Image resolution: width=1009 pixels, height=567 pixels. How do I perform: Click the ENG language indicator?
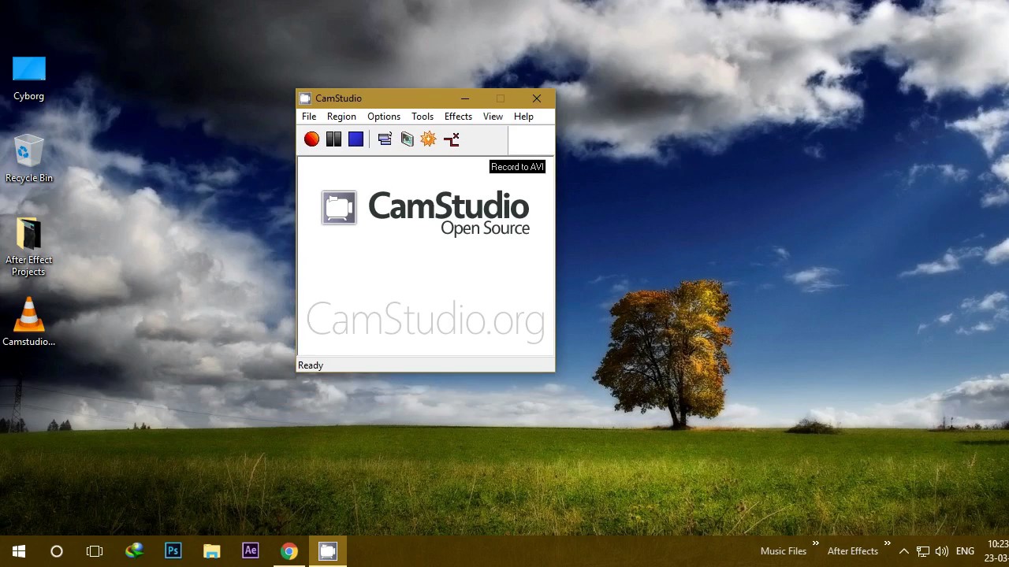pos(965,551)
